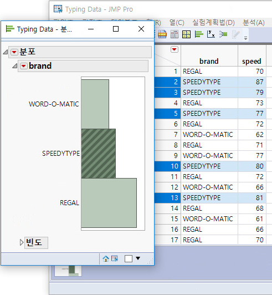272x295 pixels.
Task: Click the WORD-O-MATIC axis label
Action: (x=54, y=104)
